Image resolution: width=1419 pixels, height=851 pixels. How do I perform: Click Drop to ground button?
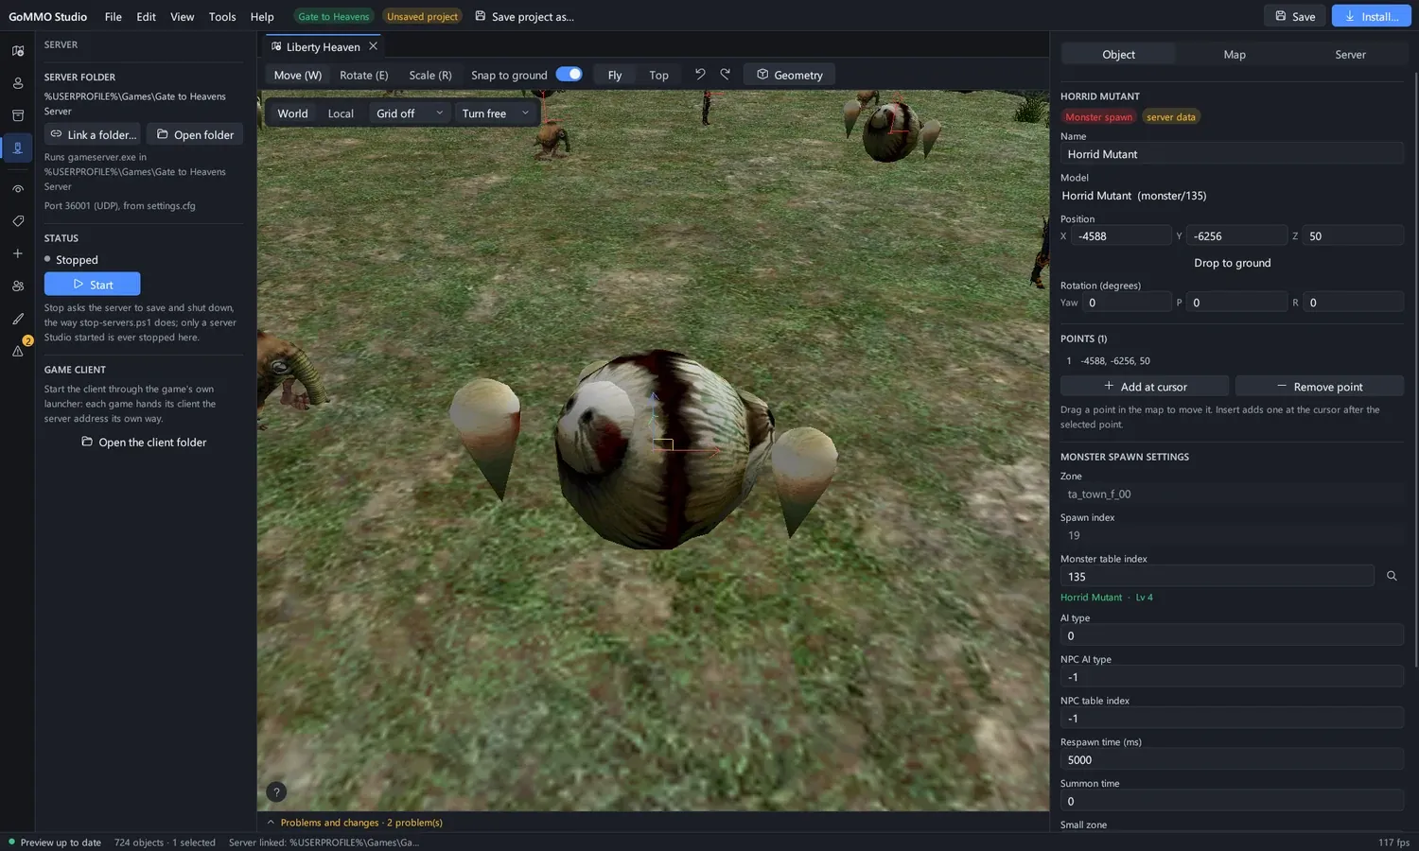[x=1232, y=263]
